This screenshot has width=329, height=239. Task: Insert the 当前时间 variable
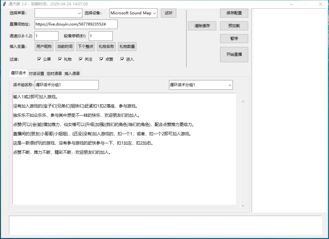[65, 46]
